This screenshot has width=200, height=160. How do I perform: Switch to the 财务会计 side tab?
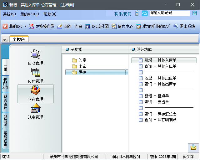pos(5,102)
